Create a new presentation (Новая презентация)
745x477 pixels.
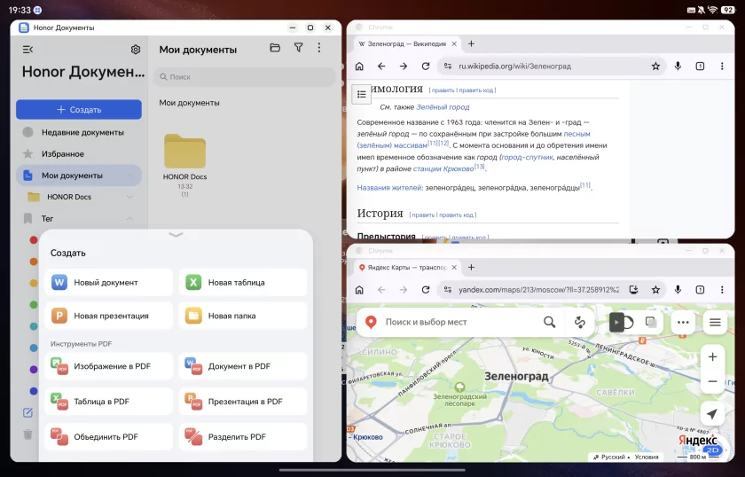(109, 316)
